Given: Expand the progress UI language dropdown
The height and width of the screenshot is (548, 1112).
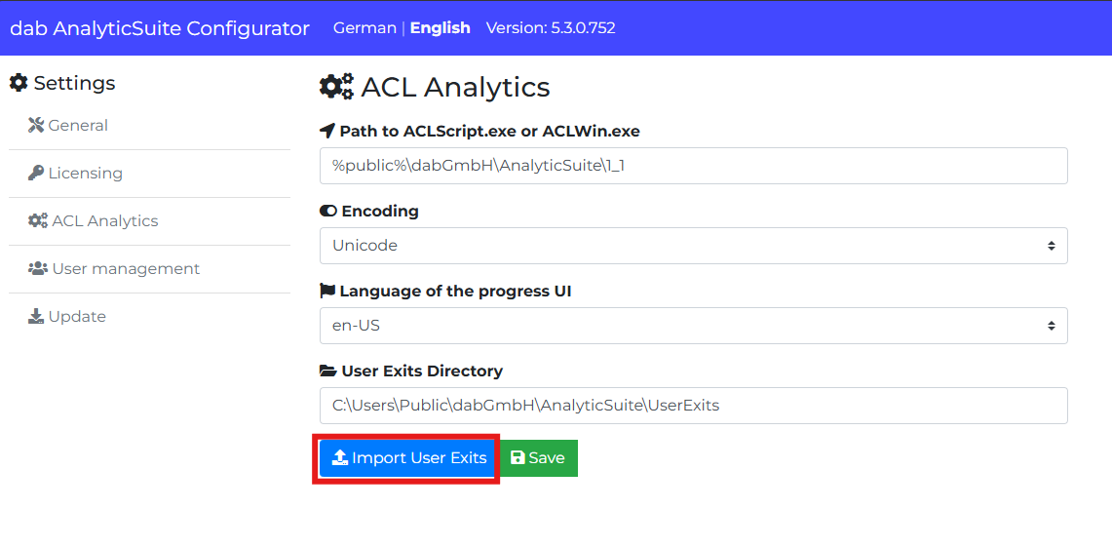Looking at the screenshot, I should tap(693, 326).
